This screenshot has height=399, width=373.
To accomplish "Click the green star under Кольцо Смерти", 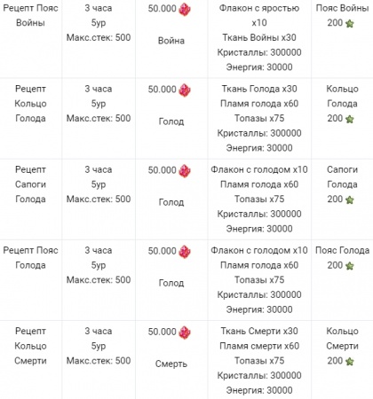I will 350,361.
